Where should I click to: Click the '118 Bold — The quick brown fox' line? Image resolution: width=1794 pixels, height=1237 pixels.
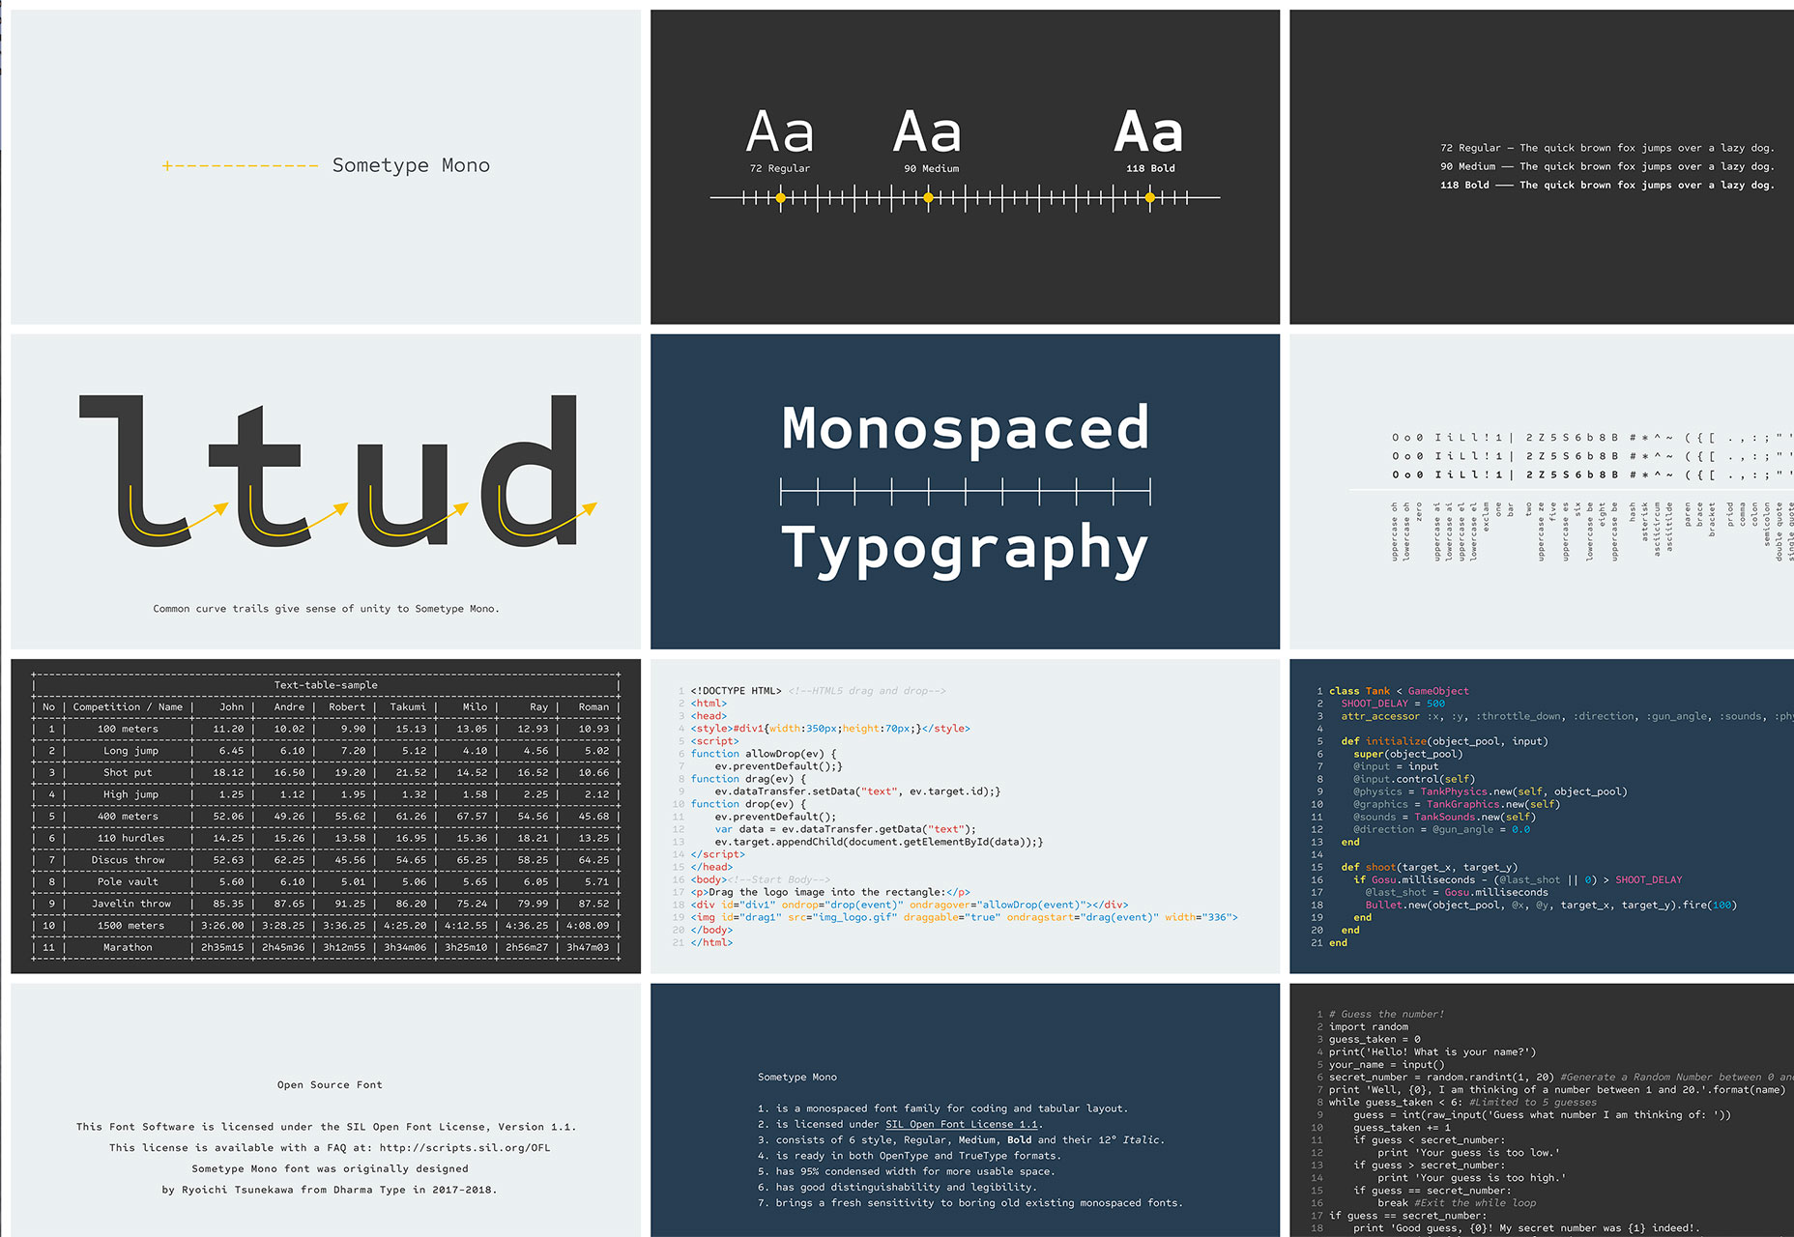1607,186
